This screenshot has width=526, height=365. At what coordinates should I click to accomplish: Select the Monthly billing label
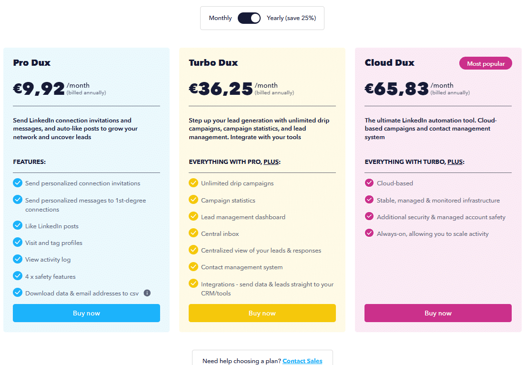pyautogui.click(x=220, y=18)
